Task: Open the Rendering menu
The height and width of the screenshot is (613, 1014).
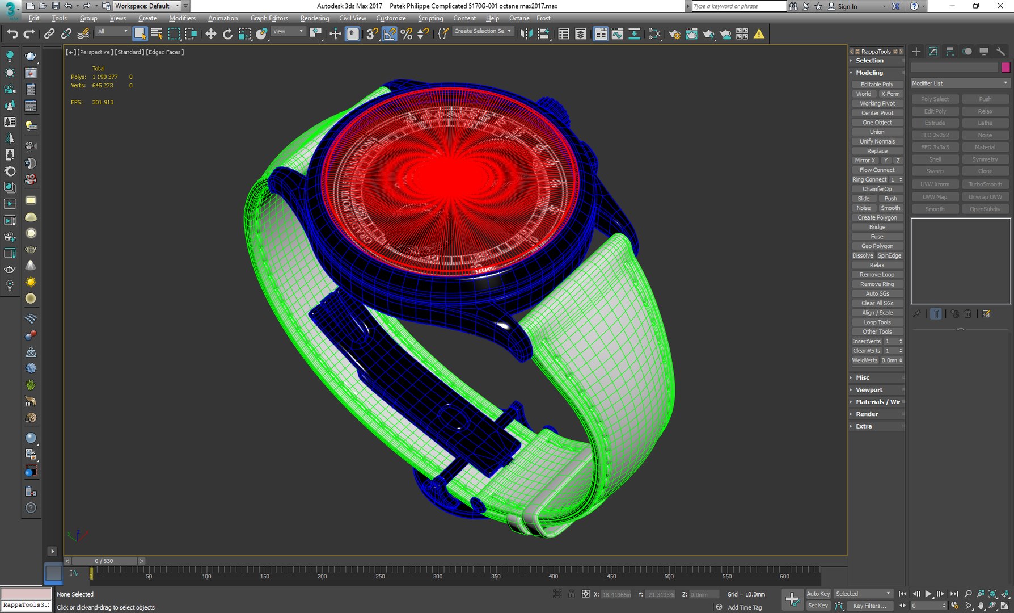Action: (x=315, y=18)
